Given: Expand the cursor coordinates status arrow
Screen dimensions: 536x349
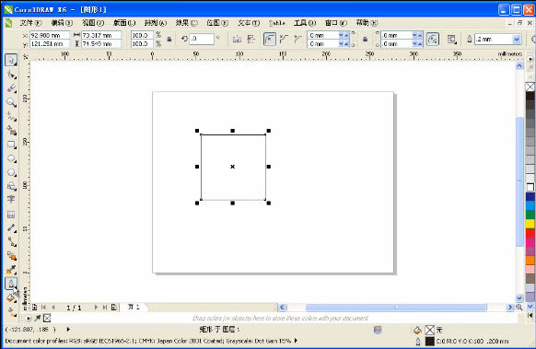Looking at the screenshot, I should click(68, 330).
